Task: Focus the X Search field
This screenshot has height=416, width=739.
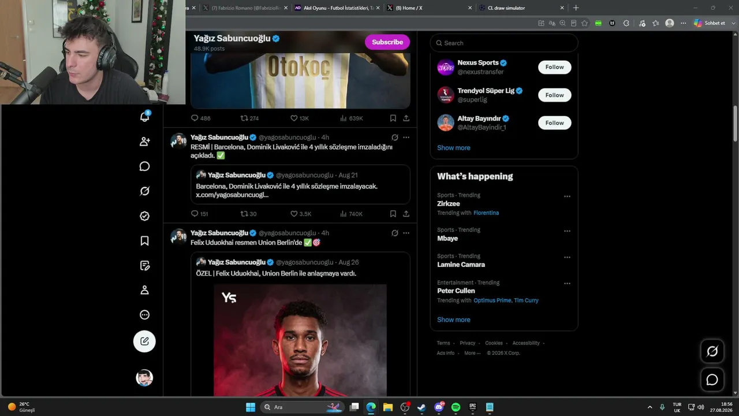Action: tap(504, 43)
